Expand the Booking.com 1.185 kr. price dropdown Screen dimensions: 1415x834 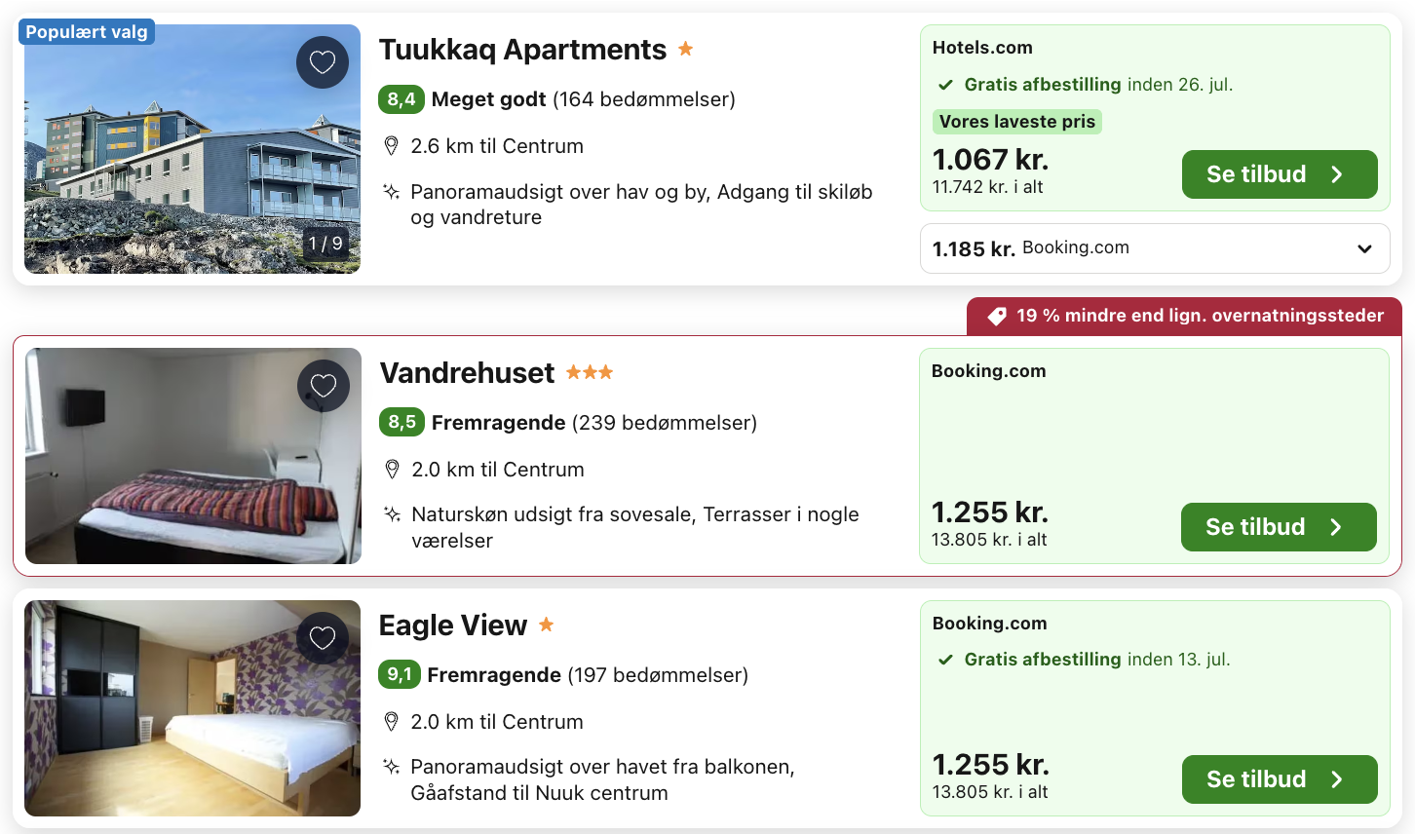click(1364, 248)
